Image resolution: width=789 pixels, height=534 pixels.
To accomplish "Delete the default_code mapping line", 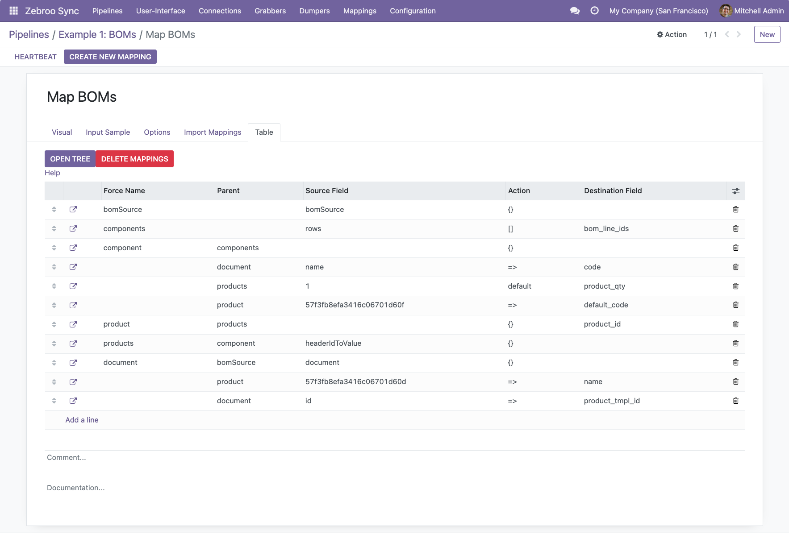I will tap(735, 305).
